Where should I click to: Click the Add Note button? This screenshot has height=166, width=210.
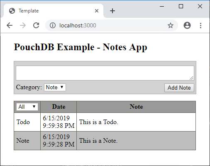(x=179, y=88)
